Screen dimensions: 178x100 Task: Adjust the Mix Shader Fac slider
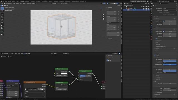(85, 76)
